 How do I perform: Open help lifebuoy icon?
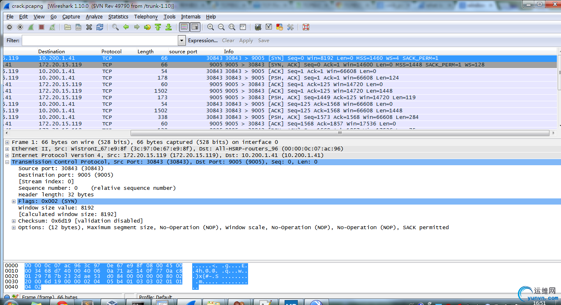tap(306, 27)
